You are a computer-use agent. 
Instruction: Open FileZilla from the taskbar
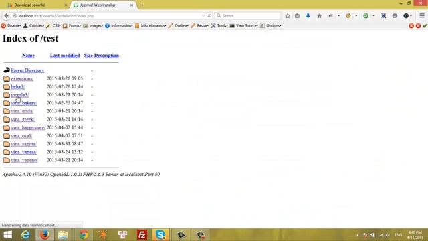[x=142, y=235]
